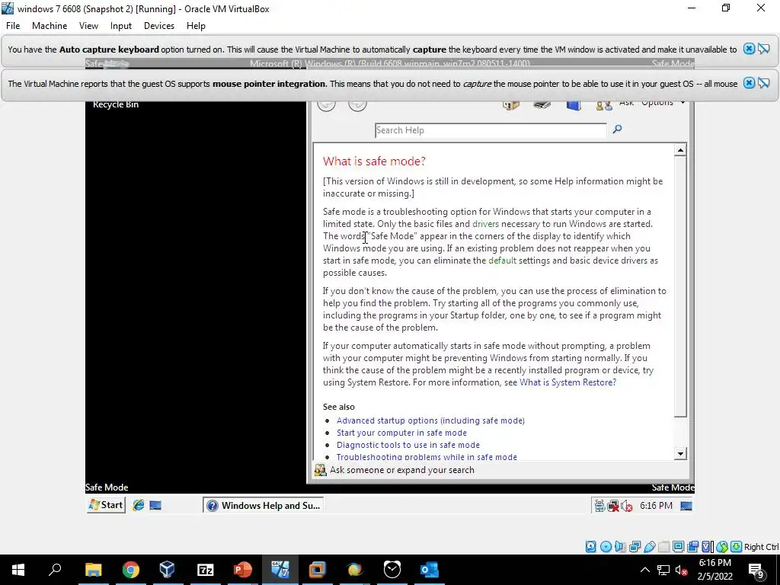Click the guest Start button
This screenshot has width=780, height=585.
pyautogui.click(x=106, y=505)
